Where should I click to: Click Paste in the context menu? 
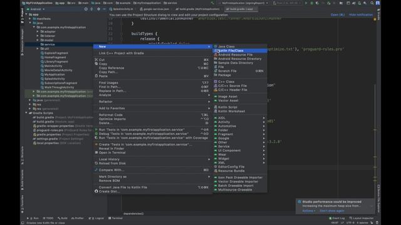[x=152, y=76]
